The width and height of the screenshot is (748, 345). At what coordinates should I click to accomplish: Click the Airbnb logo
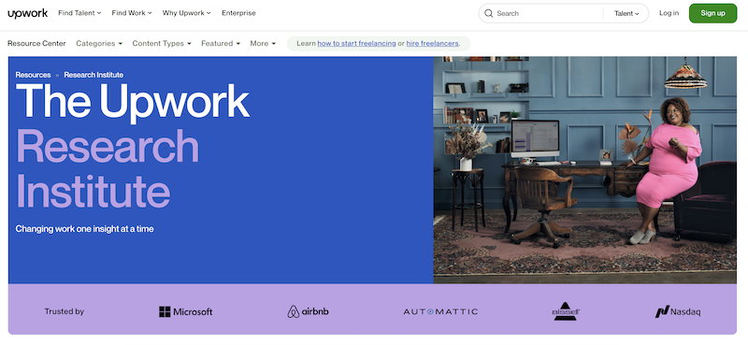pos(308,311)
